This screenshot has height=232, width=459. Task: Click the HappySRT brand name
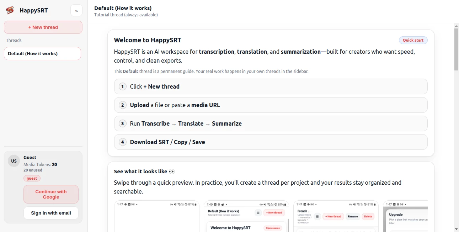point(33,10)
